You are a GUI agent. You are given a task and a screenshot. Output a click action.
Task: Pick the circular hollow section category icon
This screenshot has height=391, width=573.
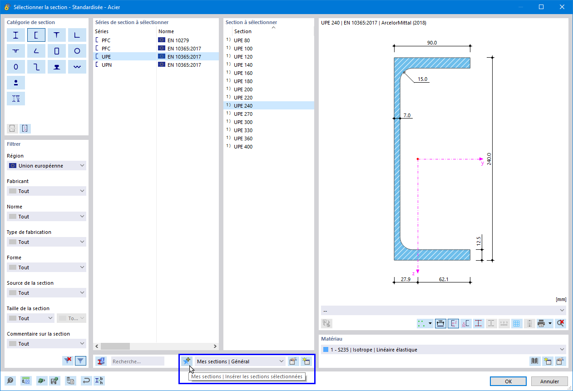77,51
